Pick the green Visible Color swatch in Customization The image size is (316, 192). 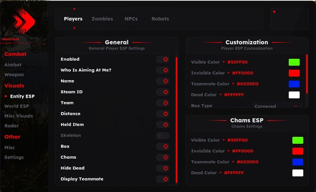pyautogui.click(x=294, y=62)
